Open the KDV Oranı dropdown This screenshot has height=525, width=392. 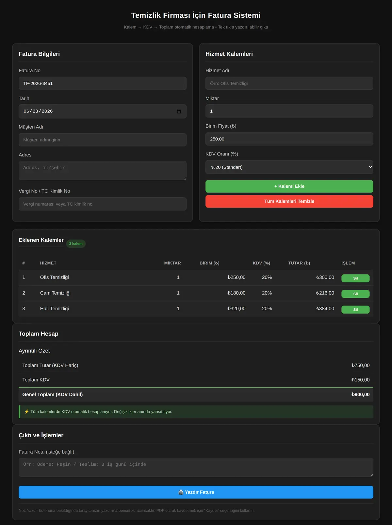tap(289, 167)
